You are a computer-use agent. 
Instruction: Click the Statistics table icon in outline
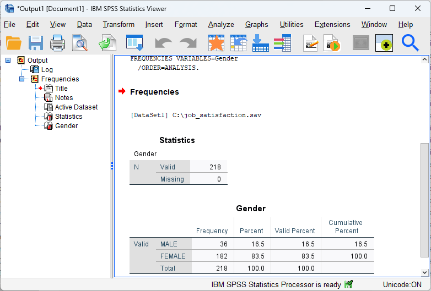tap(49, 116)
